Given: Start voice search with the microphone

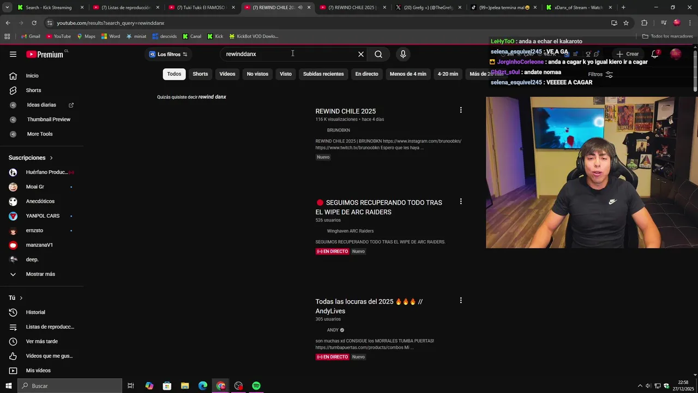Looking at the screenshot, I should 403,54.
